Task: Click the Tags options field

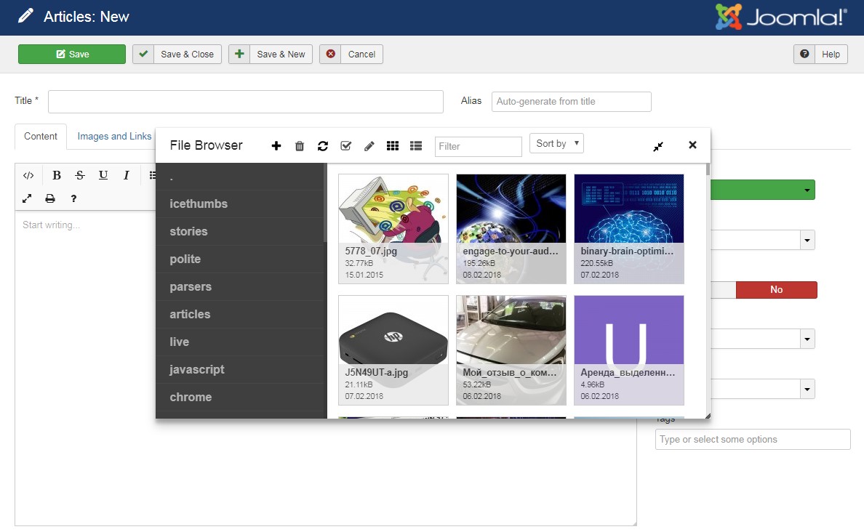Action: coord(753,440)
